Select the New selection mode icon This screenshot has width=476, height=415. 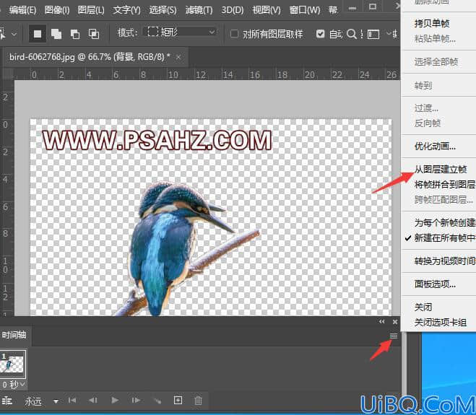tap(38, 34)
